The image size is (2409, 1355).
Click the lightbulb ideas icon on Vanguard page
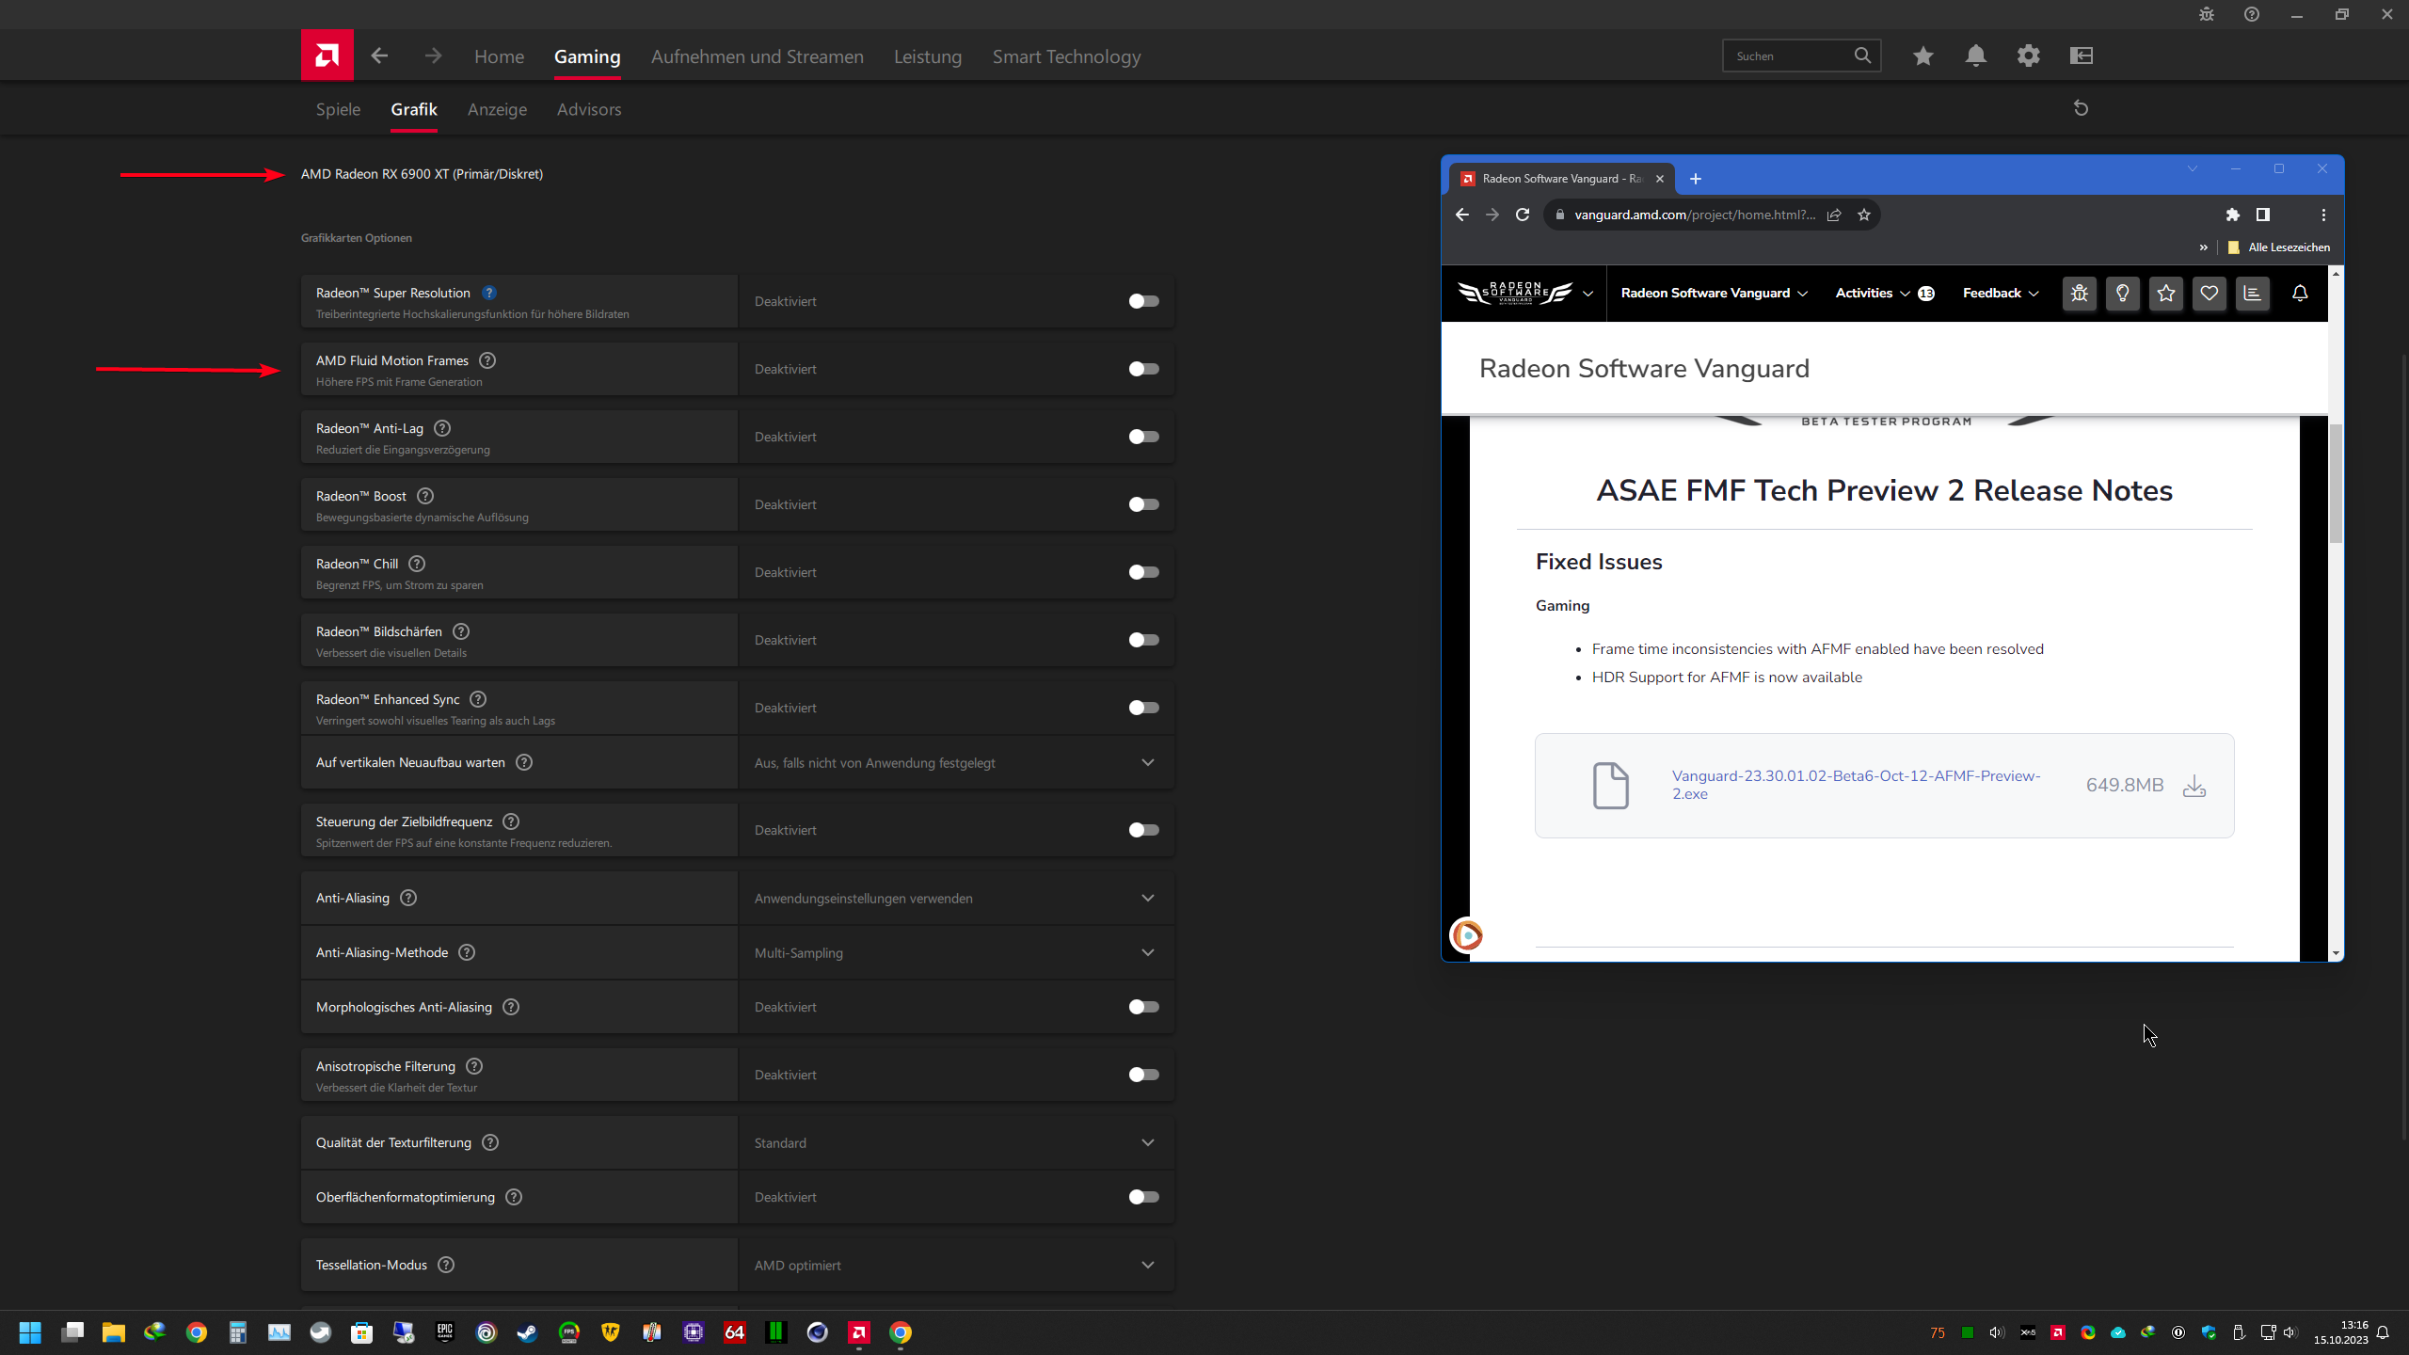pos(2122,294)
